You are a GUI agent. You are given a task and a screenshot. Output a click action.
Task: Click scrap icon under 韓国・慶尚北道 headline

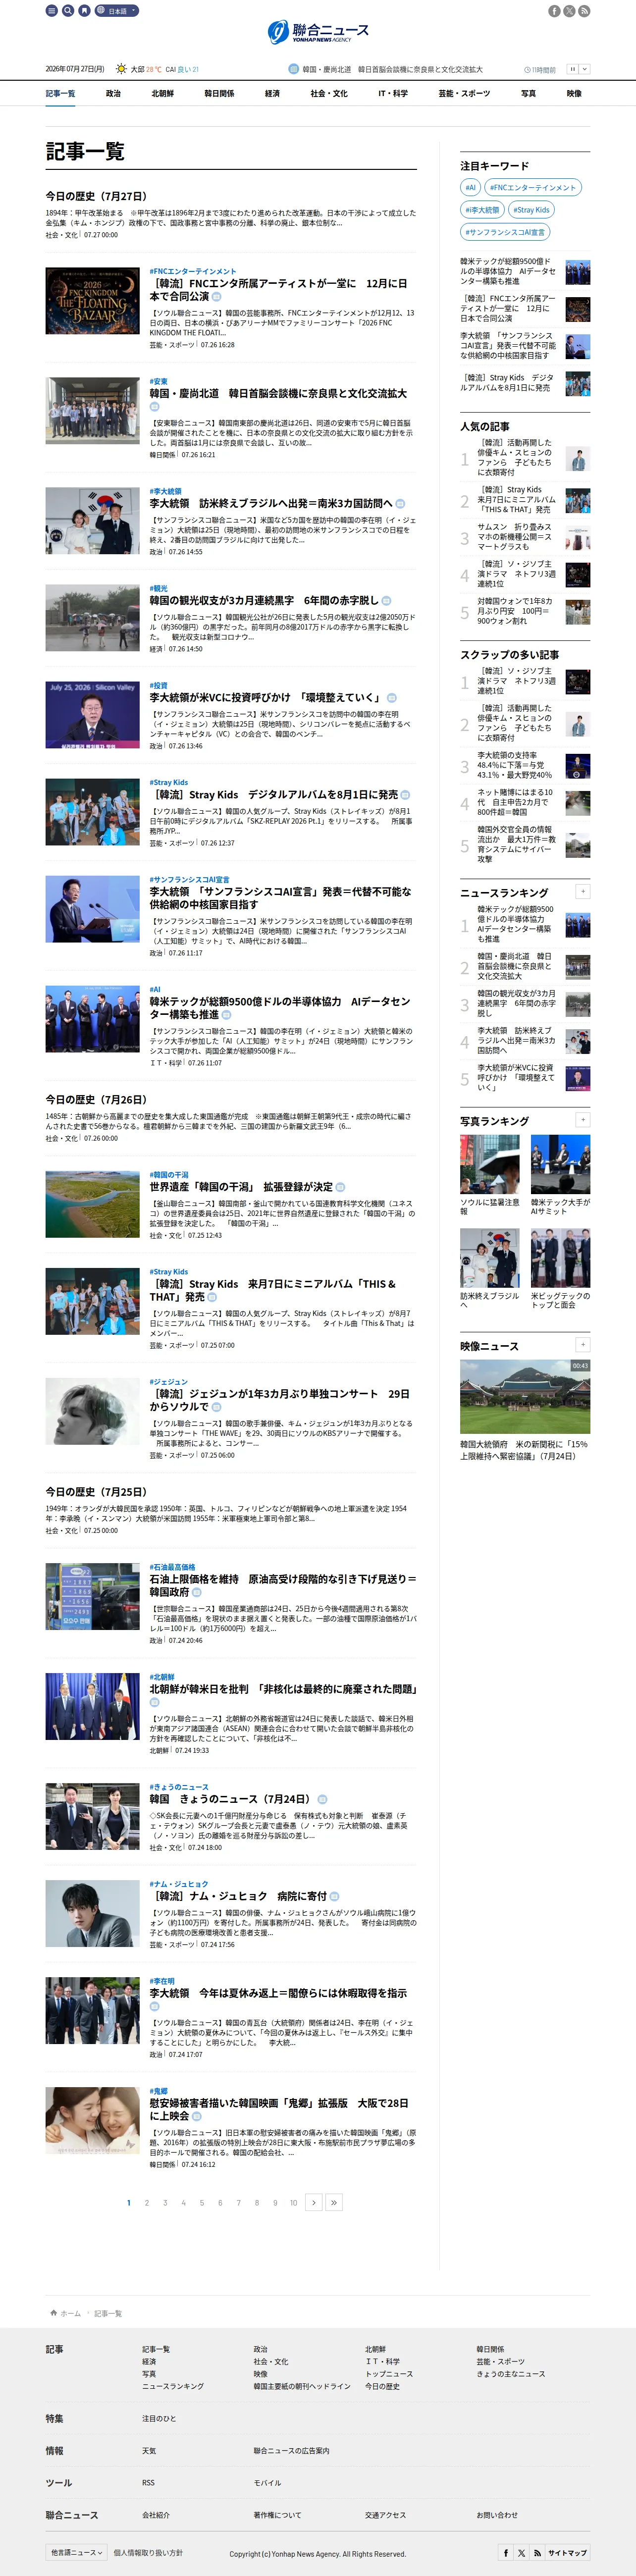pos(155,407)
